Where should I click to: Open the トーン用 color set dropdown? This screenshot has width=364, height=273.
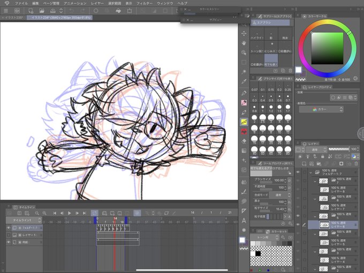(x=264, y=238)
